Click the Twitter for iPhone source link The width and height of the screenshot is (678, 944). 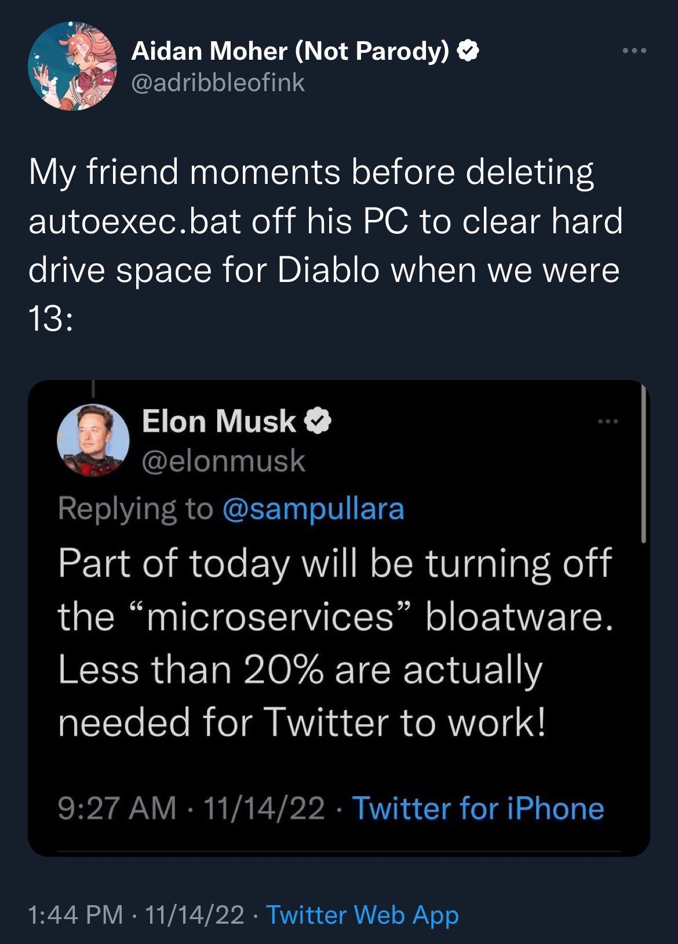pos(478,808)
